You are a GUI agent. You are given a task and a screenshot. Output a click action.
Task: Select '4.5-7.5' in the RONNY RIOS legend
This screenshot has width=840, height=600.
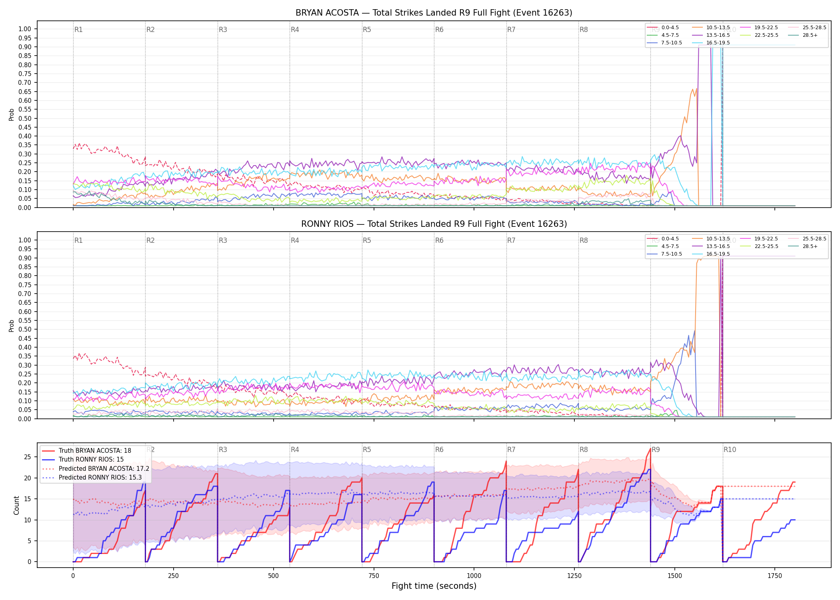coord(670,246)
